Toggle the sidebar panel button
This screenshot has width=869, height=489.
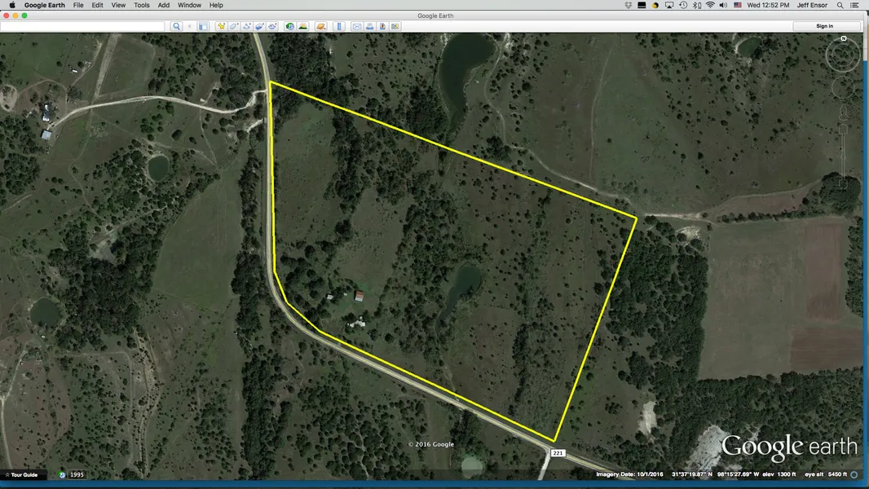[203, 26]
